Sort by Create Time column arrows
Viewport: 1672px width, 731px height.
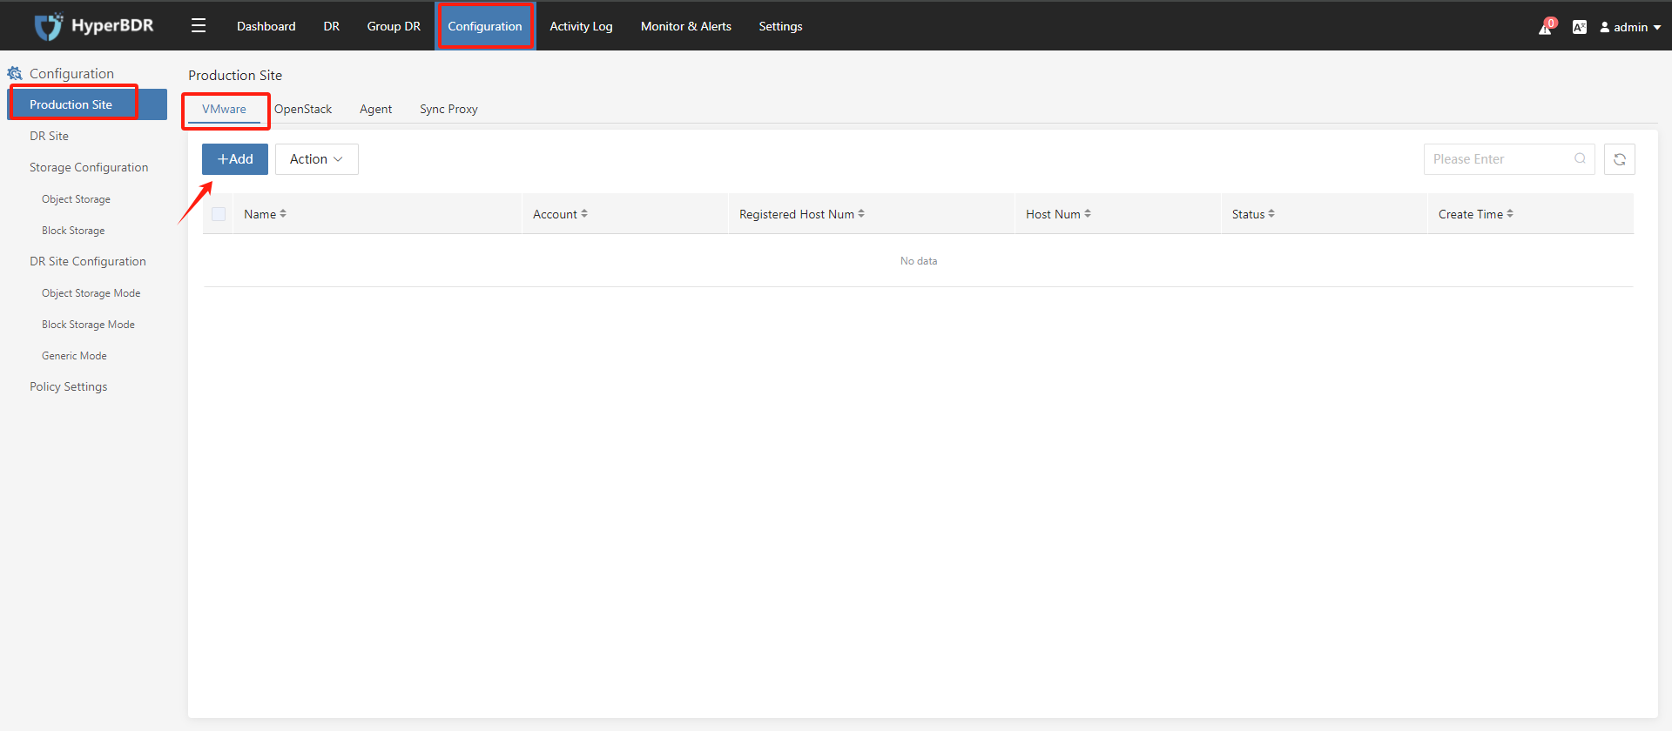[1510, 213]
